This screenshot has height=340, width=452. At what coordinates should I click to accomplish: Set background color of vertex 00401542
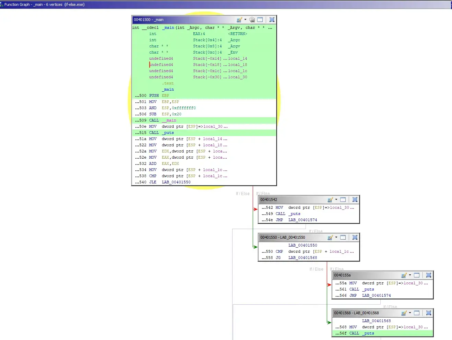(330, 200)
